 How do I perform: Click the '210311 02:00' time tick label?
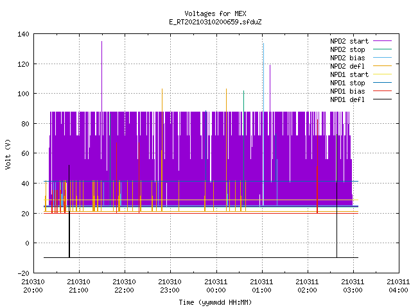[x=307, y=286]
